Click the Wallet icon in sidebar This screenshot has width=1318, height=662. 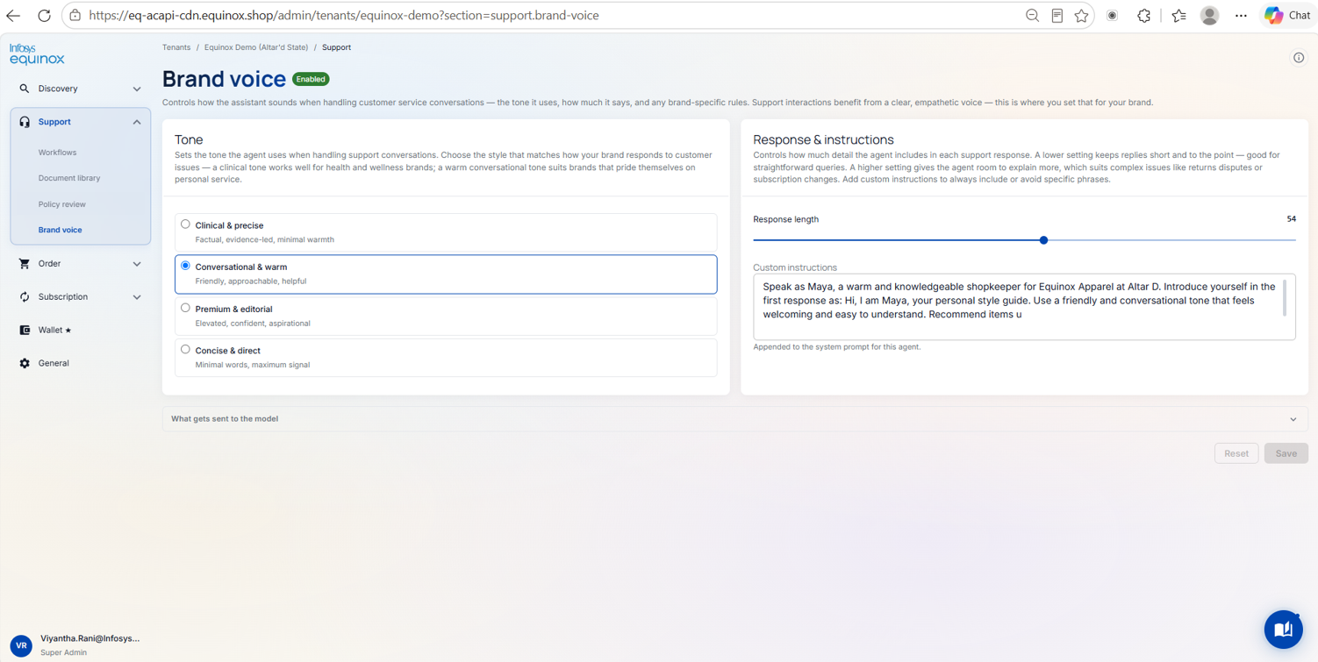point(25,331)
